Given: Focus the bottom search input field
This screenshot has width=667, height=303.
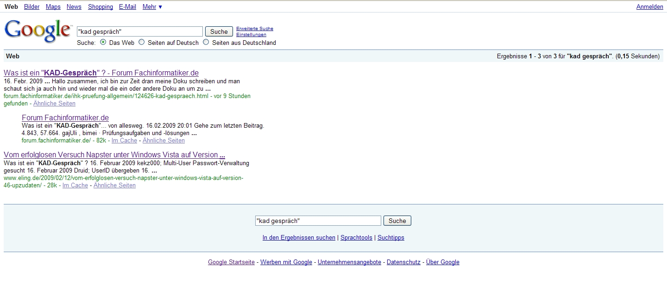Looking at the screenshot, I should pos(318,221).
